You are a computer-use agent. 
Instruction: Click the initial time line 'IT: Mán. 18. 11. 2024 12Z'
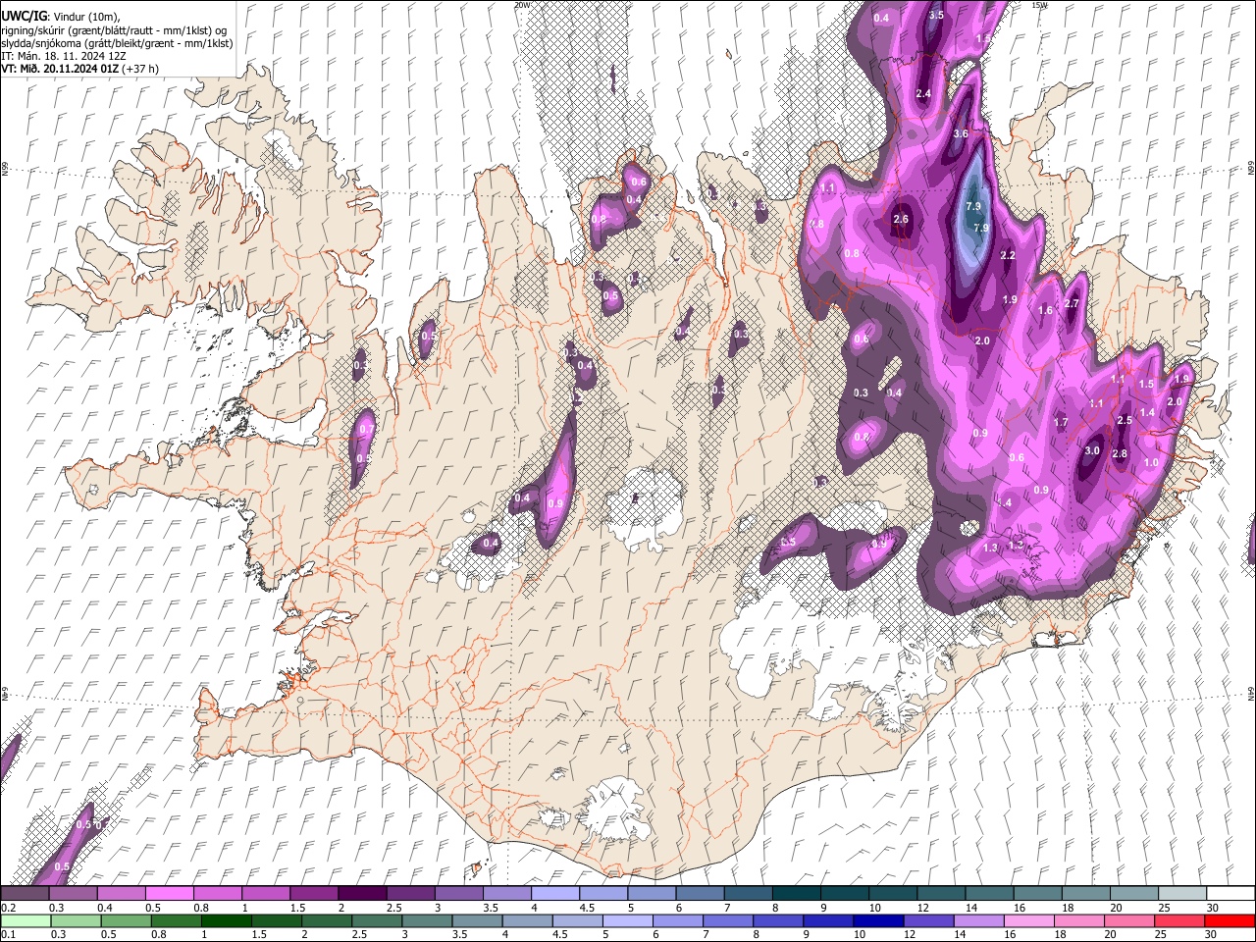tap(64, 56)
